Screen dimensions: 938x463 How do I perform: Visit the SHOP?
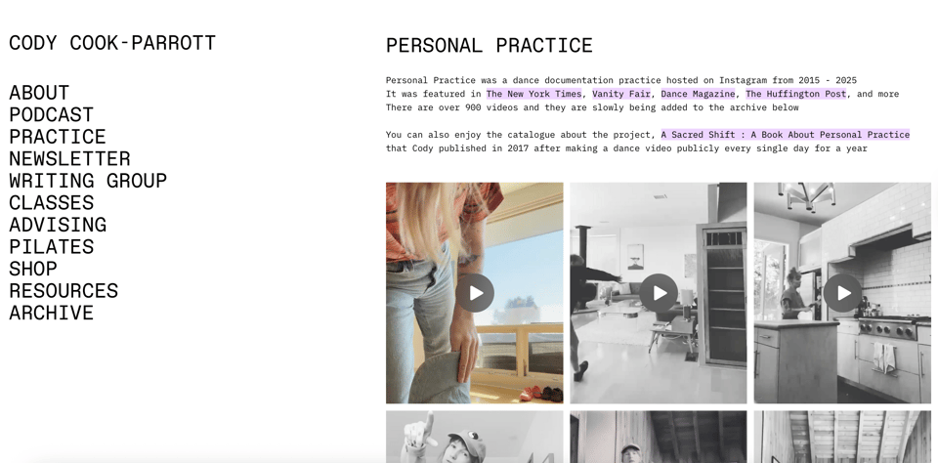(33, 269)
